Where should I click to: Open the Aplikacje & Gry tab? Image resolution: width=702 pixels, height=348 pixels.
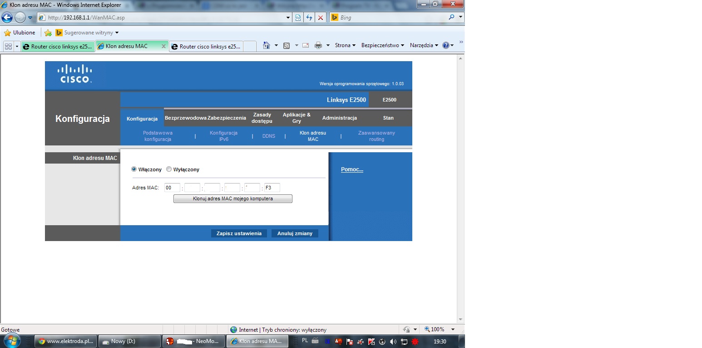pos(297,118)
